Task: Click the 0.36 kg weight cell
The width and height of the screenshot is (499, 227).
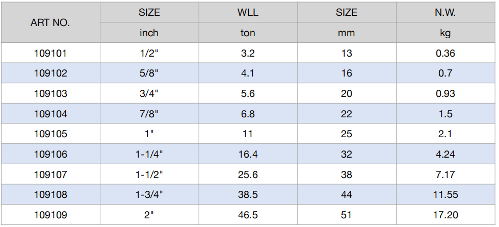Action: click(445, 53)
